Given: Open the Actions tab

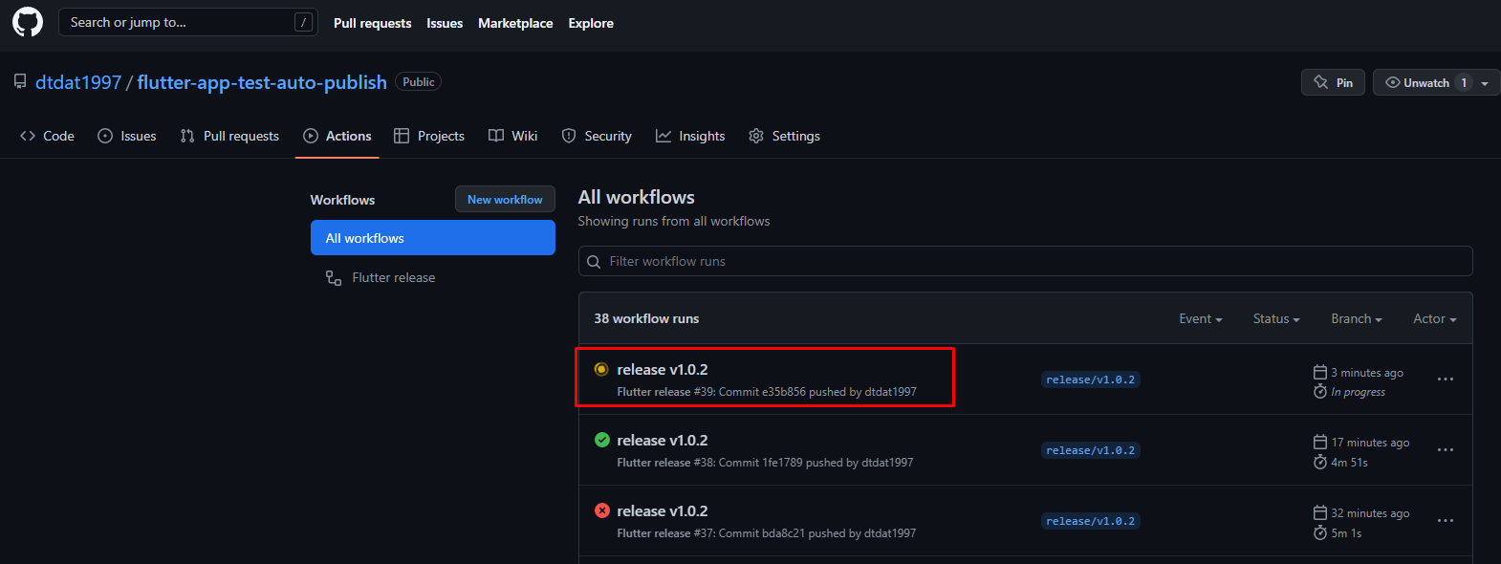Looking at the screenshot, I should click(x=337, y=136).
